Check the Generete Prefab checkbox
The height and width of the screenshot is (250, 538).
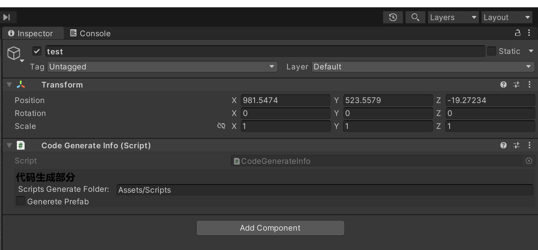[20, 201]
